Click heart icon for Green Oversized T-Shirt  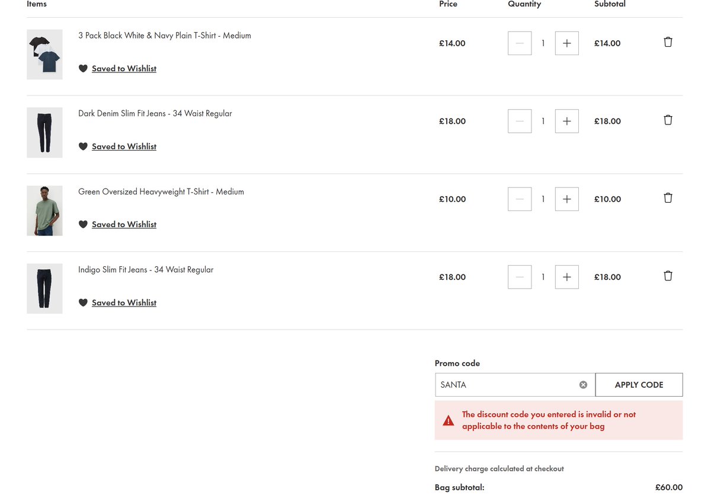pos(83,225)
